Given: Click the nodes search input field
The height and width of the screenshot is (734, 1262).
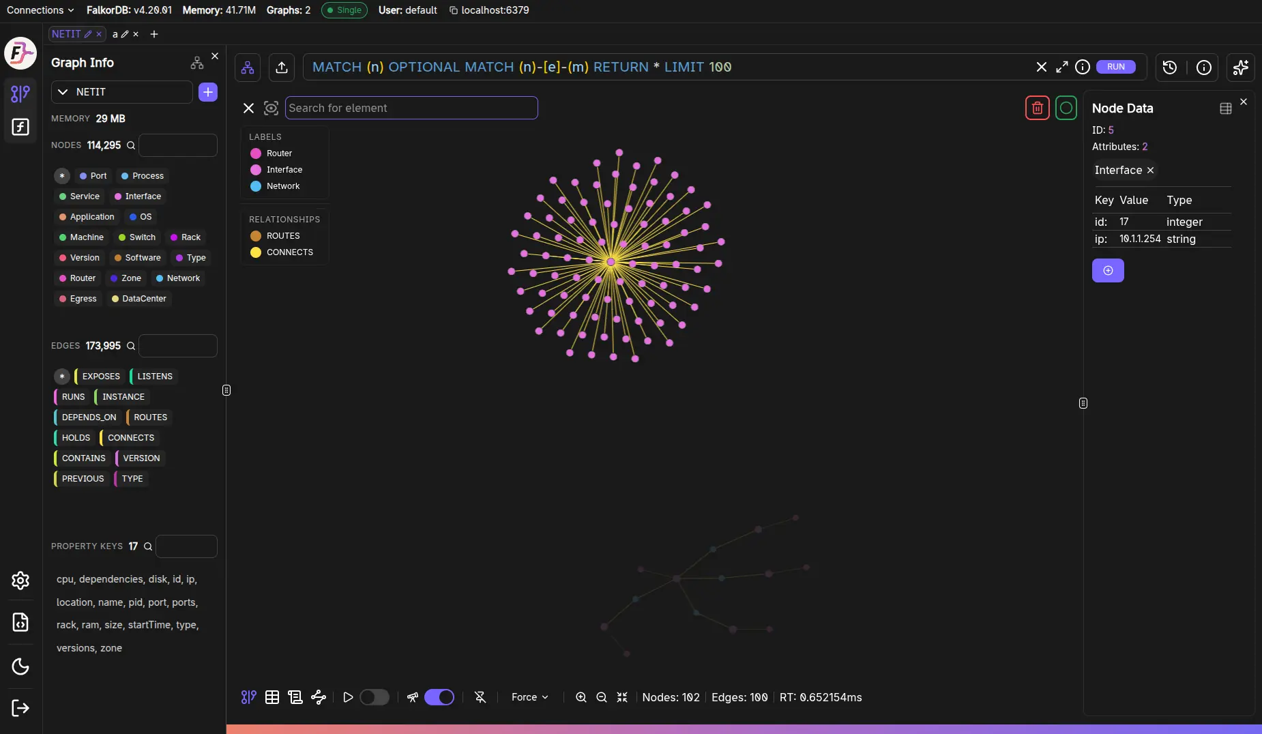Looking at the screenshot, I should [178, 145].
